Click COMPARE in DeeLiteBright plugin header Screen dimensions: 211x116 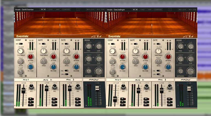[158, 10]
